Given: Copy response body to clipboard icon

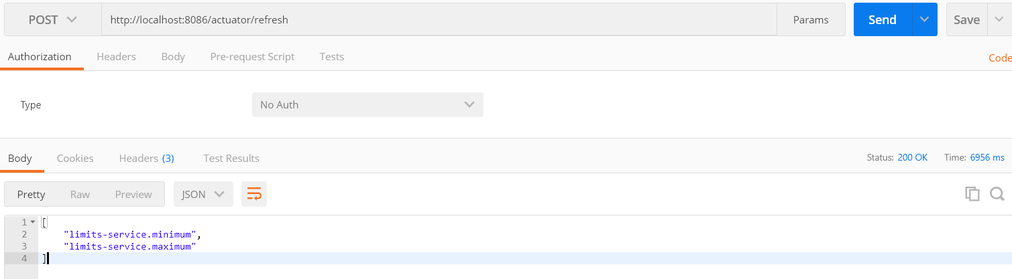Looking at the screenshot, I should pos(972,194).
